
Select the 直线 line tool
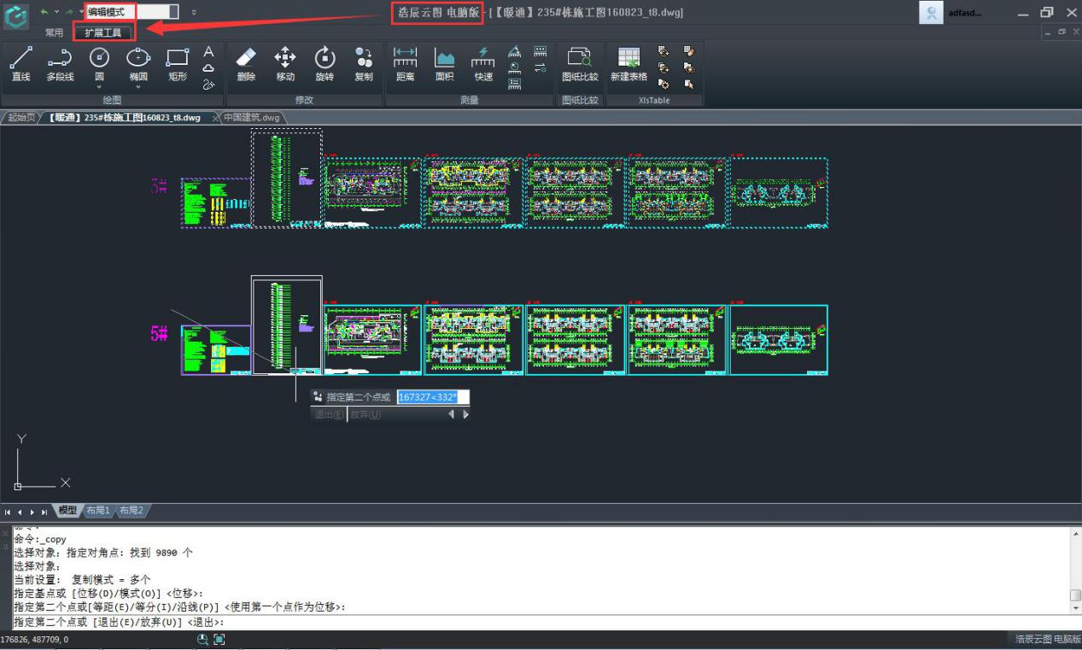20,65
